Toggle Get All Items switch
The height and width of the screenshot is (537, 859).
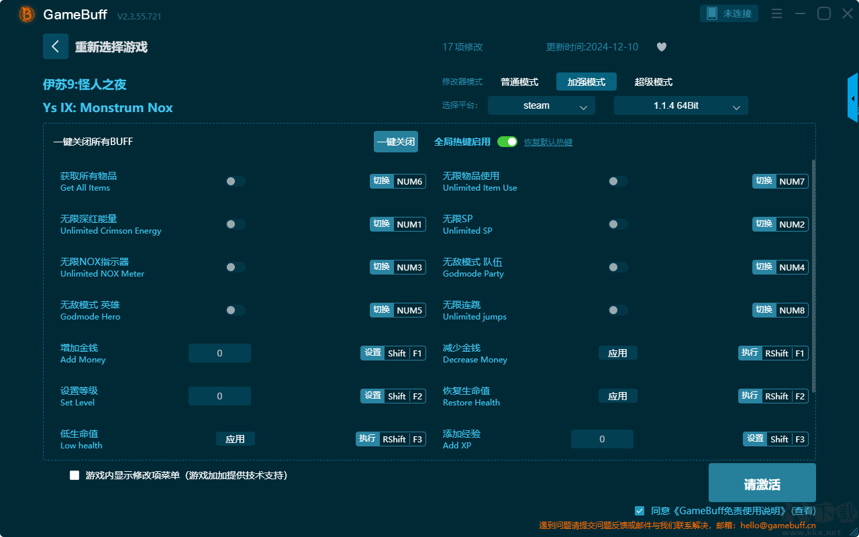236,181
